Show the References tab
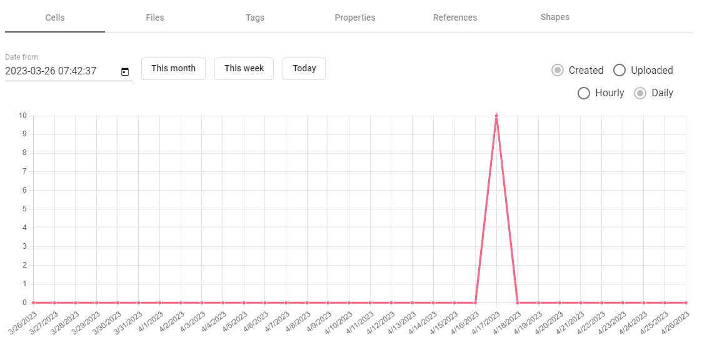Screen dimensions: 702x347 (x=455, y=18)
